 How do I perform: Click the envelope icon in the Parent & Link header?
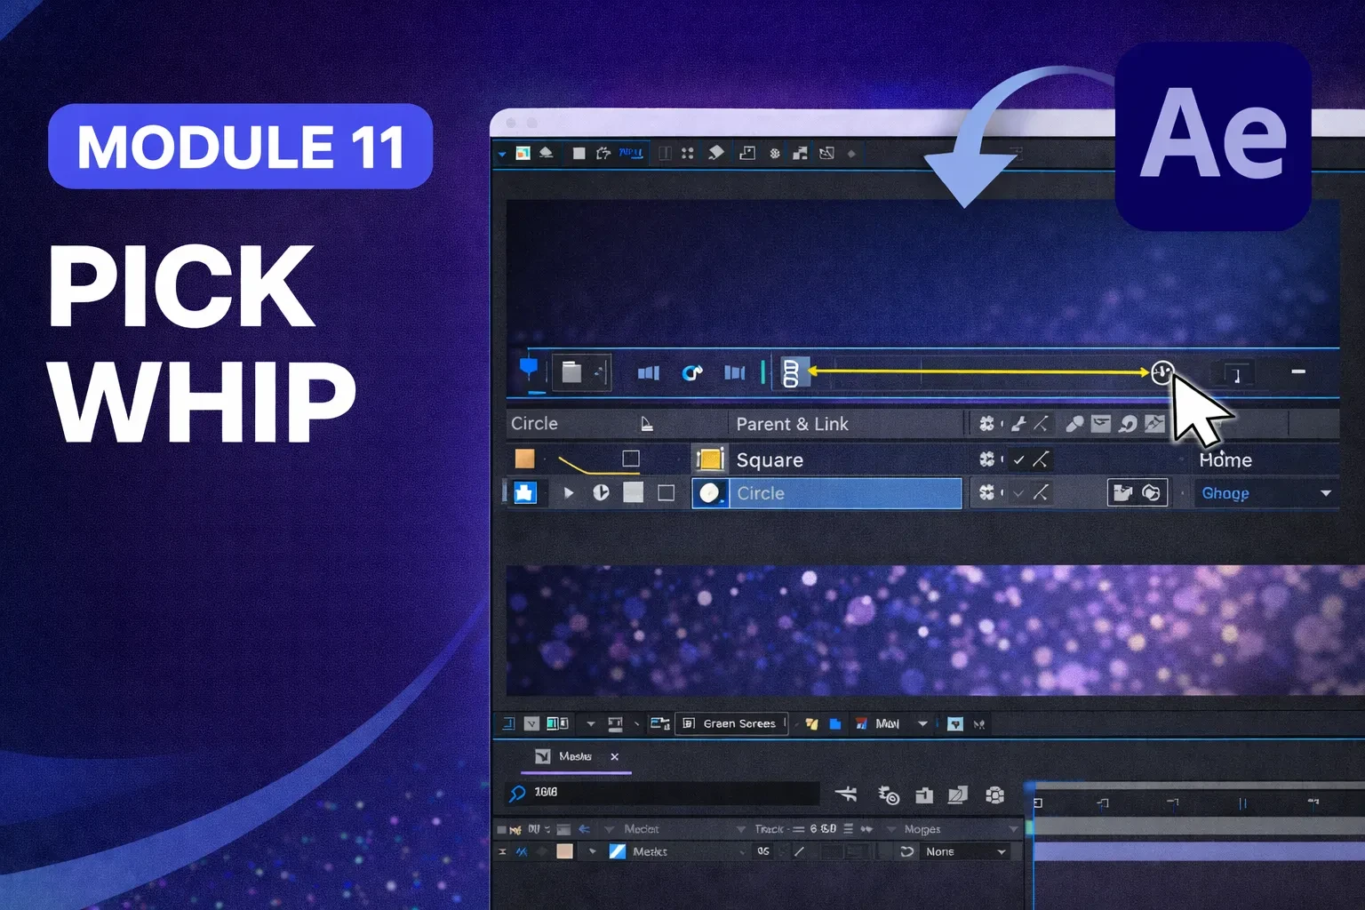pyautogui.click(x=1101, y=423)
